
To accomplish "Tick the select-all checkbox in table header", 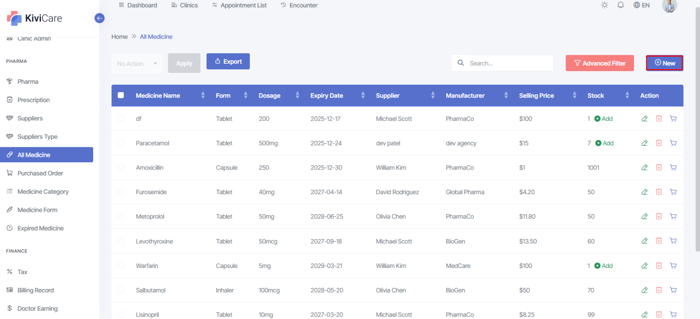I will (121, 95).
